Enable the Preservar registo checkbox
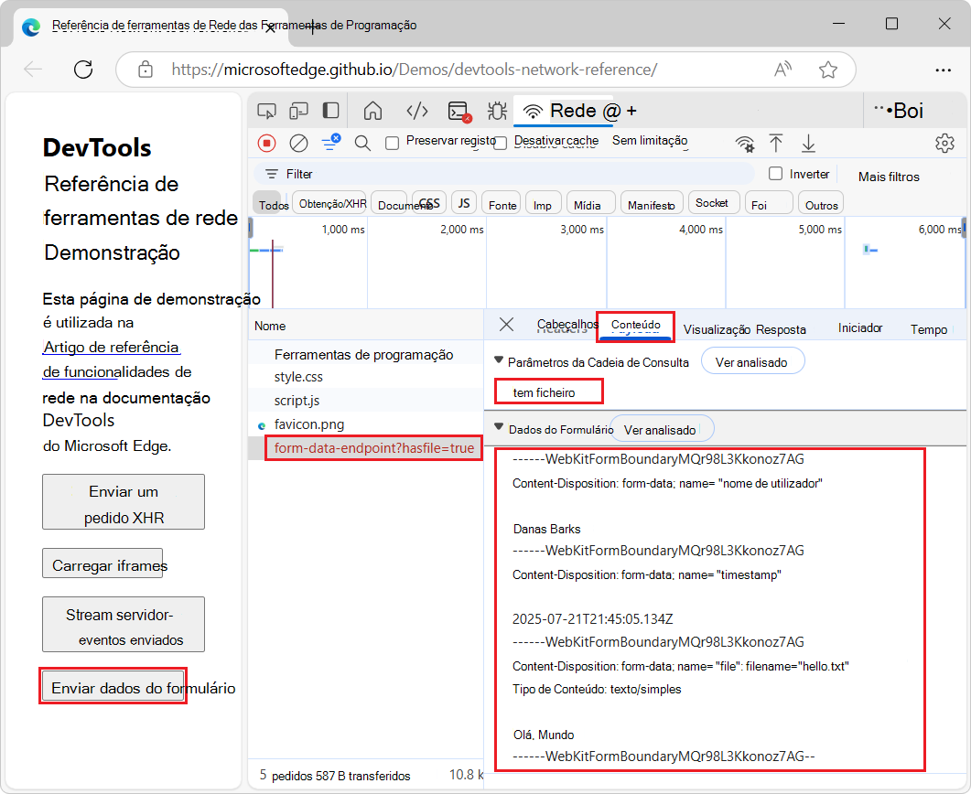 pos(393,143)
